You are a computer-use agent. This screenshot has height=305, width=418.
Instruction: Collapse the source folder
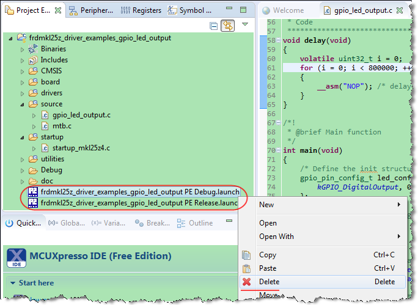click(x=23, y=105)
